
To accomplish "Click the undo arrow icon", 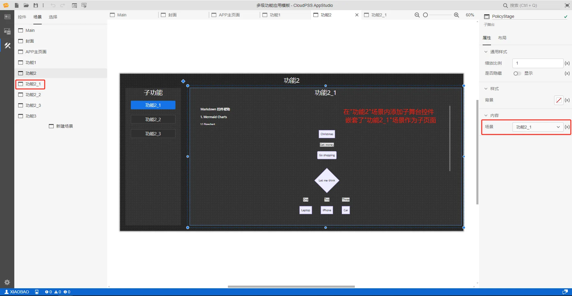I will click(x=53, y=5).
